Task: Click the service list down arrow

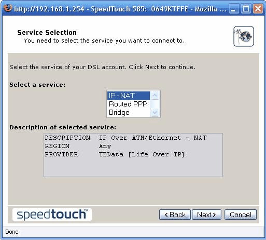Action: (155, 113)
